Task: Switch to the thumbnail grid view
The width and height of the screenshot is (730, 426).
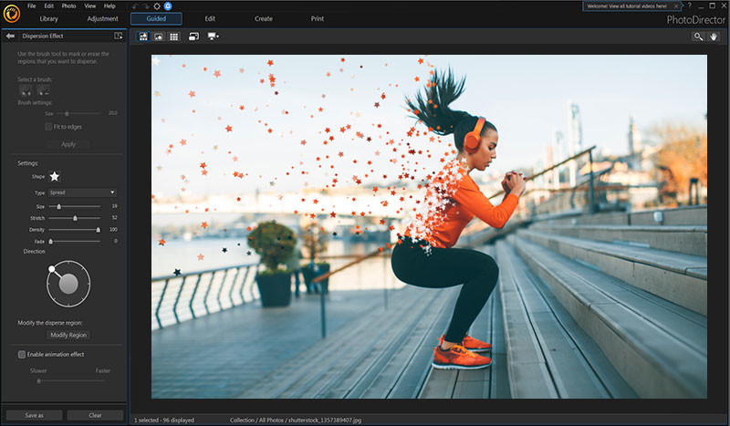Action: [x=173, y=36]
